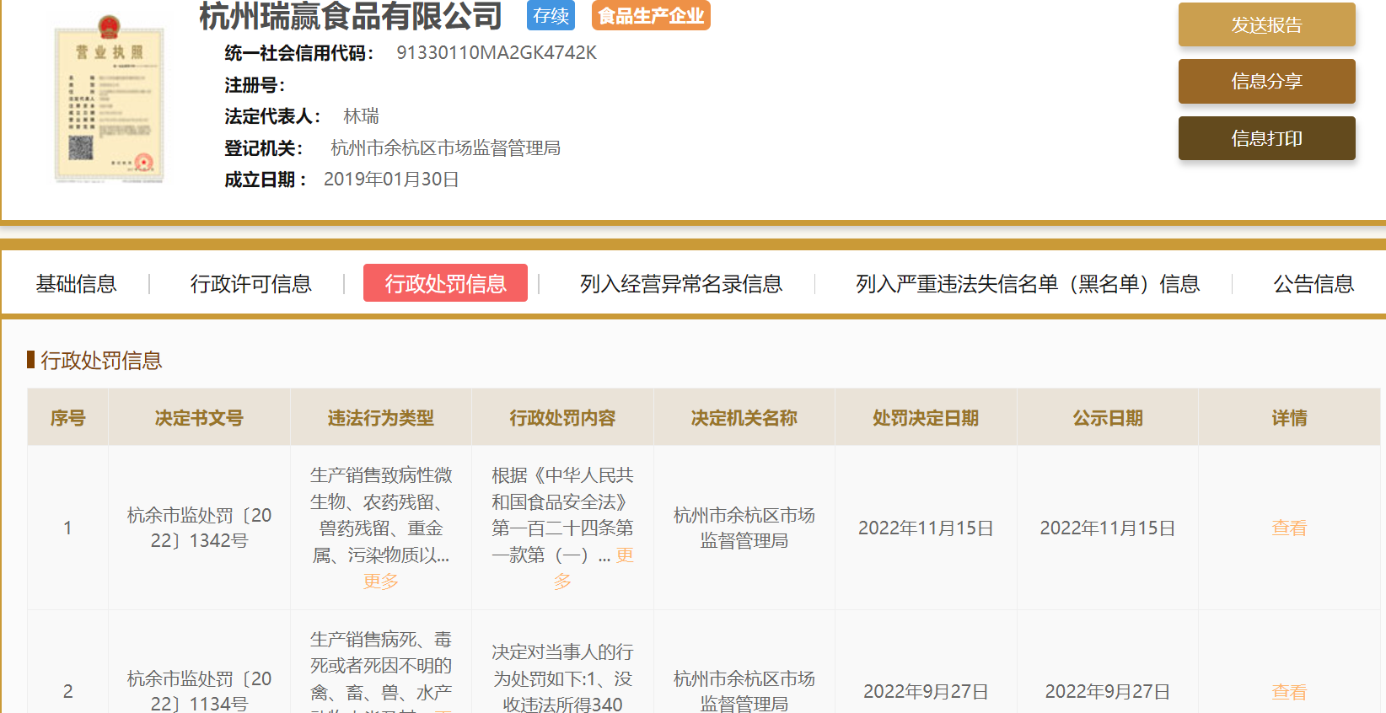Click the 公示日期 column header

pos(1107,417)
